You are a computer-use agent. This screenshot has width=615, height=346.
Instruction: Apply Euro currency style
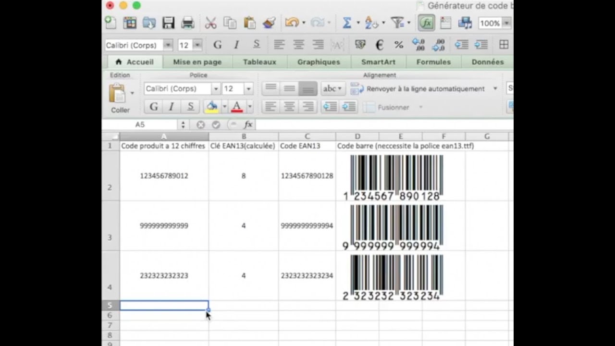point(379,45)
